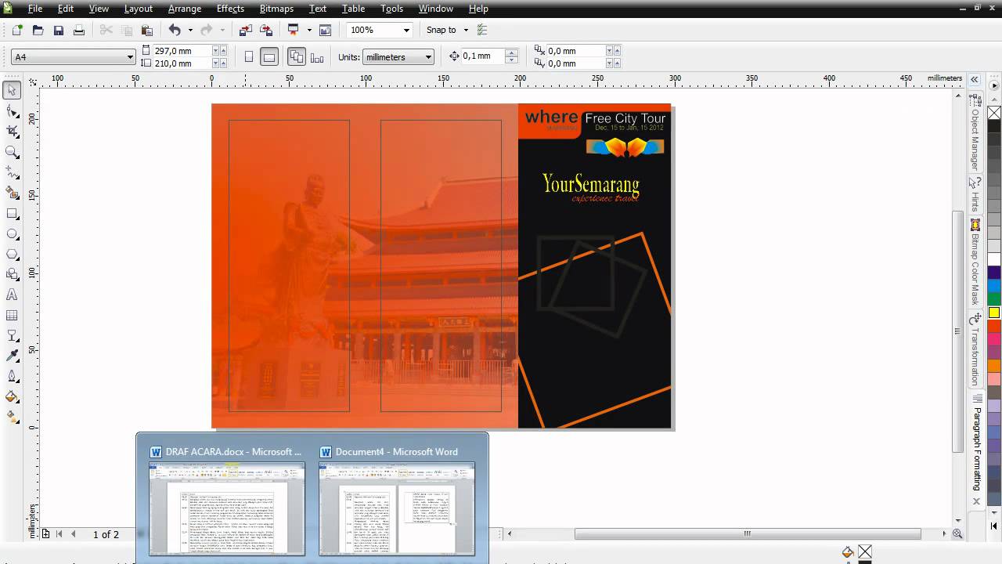Pick the yellow palette swatch
Image resolution: width=1002 pixels, height=564 pixels.
[994, 313]
